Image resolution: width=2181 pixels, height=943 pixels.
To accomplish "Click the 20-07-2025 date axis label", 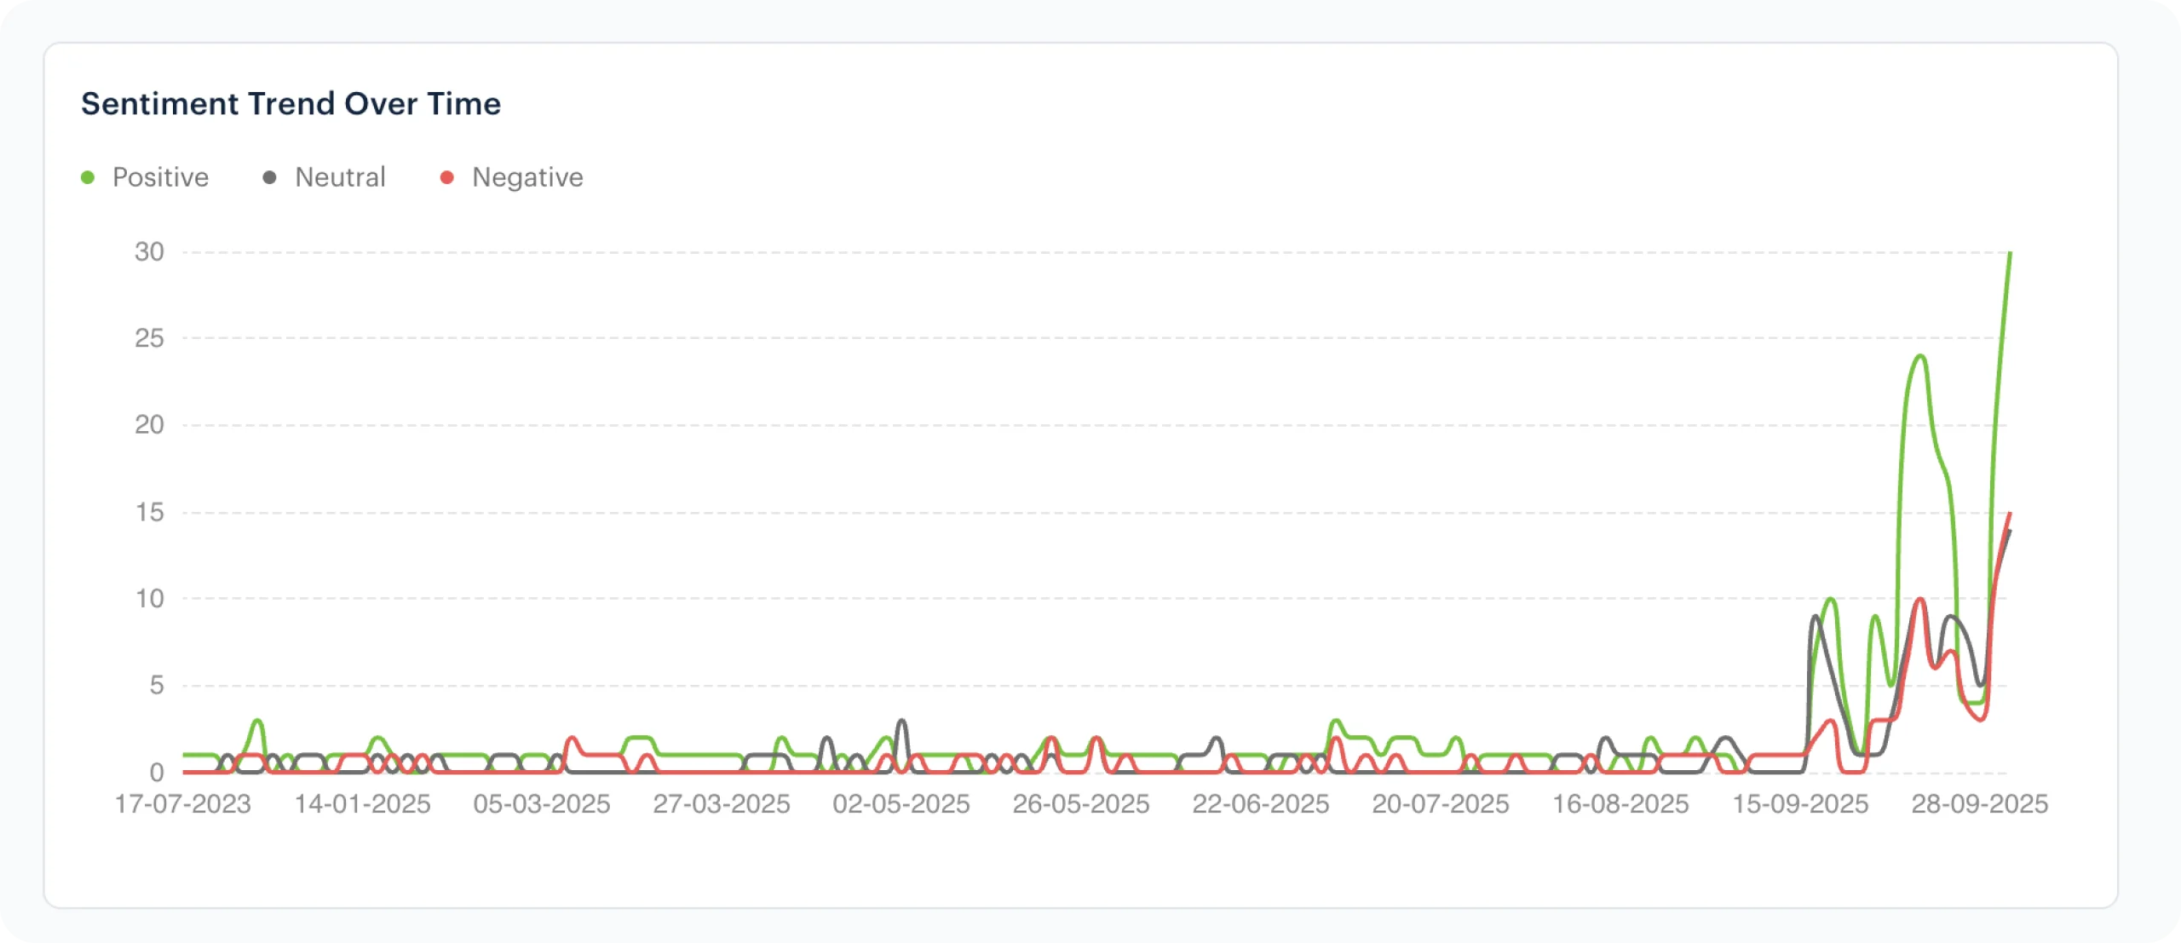I will 1441,804.
